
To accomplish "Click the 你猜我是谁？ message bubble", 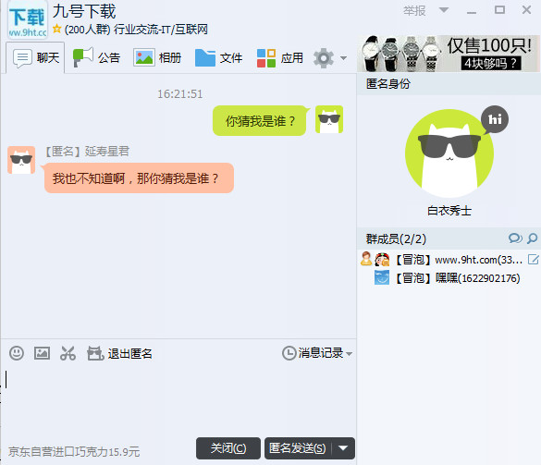I will (x=260, y=121).
